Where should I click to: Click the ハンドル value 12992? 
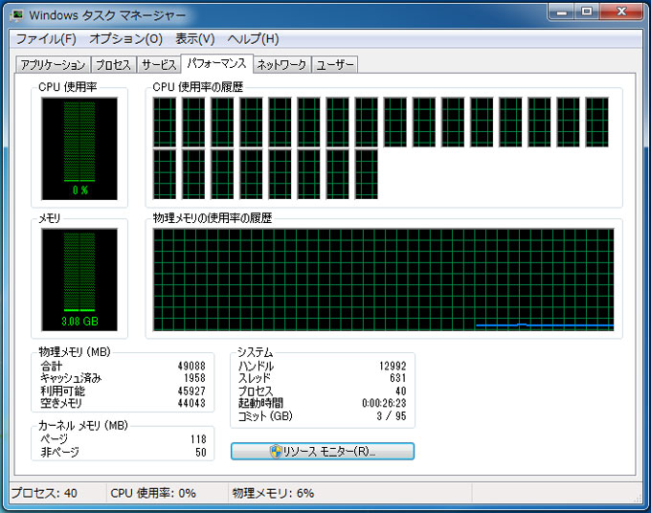tap(393, 366)
